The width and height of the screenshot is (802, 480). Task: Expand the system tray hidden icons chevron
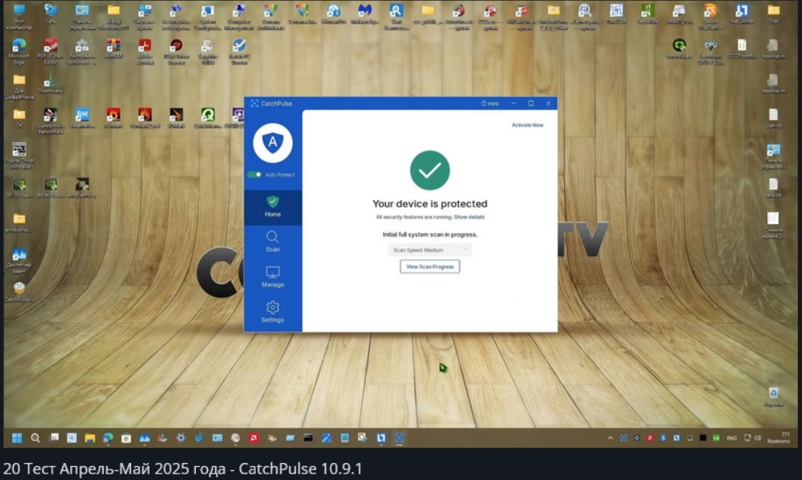[x=609, y=438]
